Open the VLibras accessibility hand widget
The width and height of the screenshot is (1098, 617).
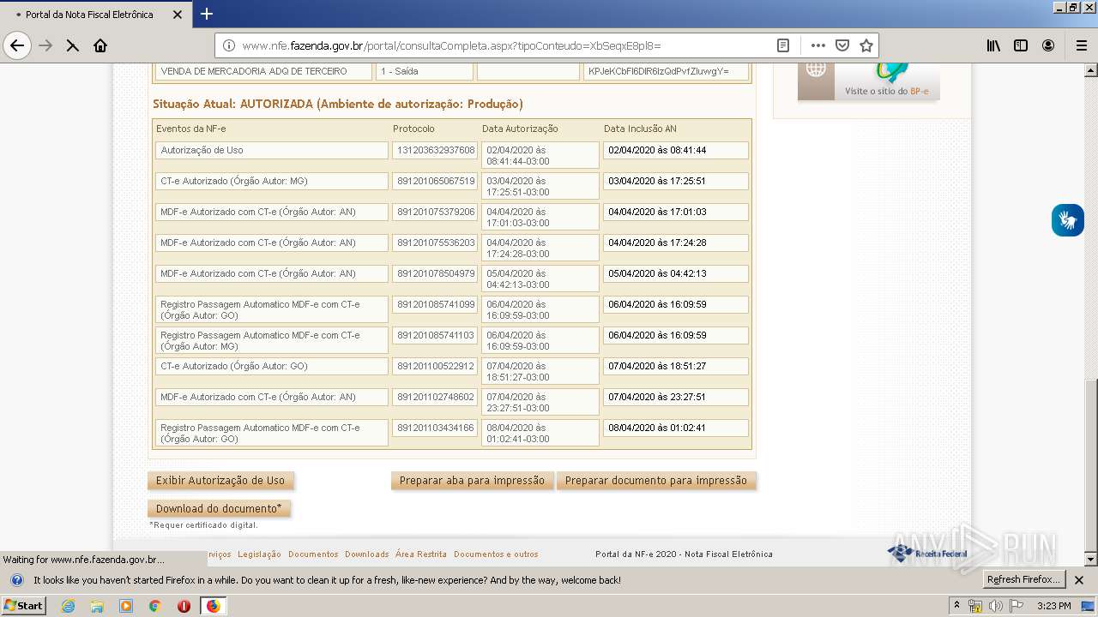[1067, 220]
